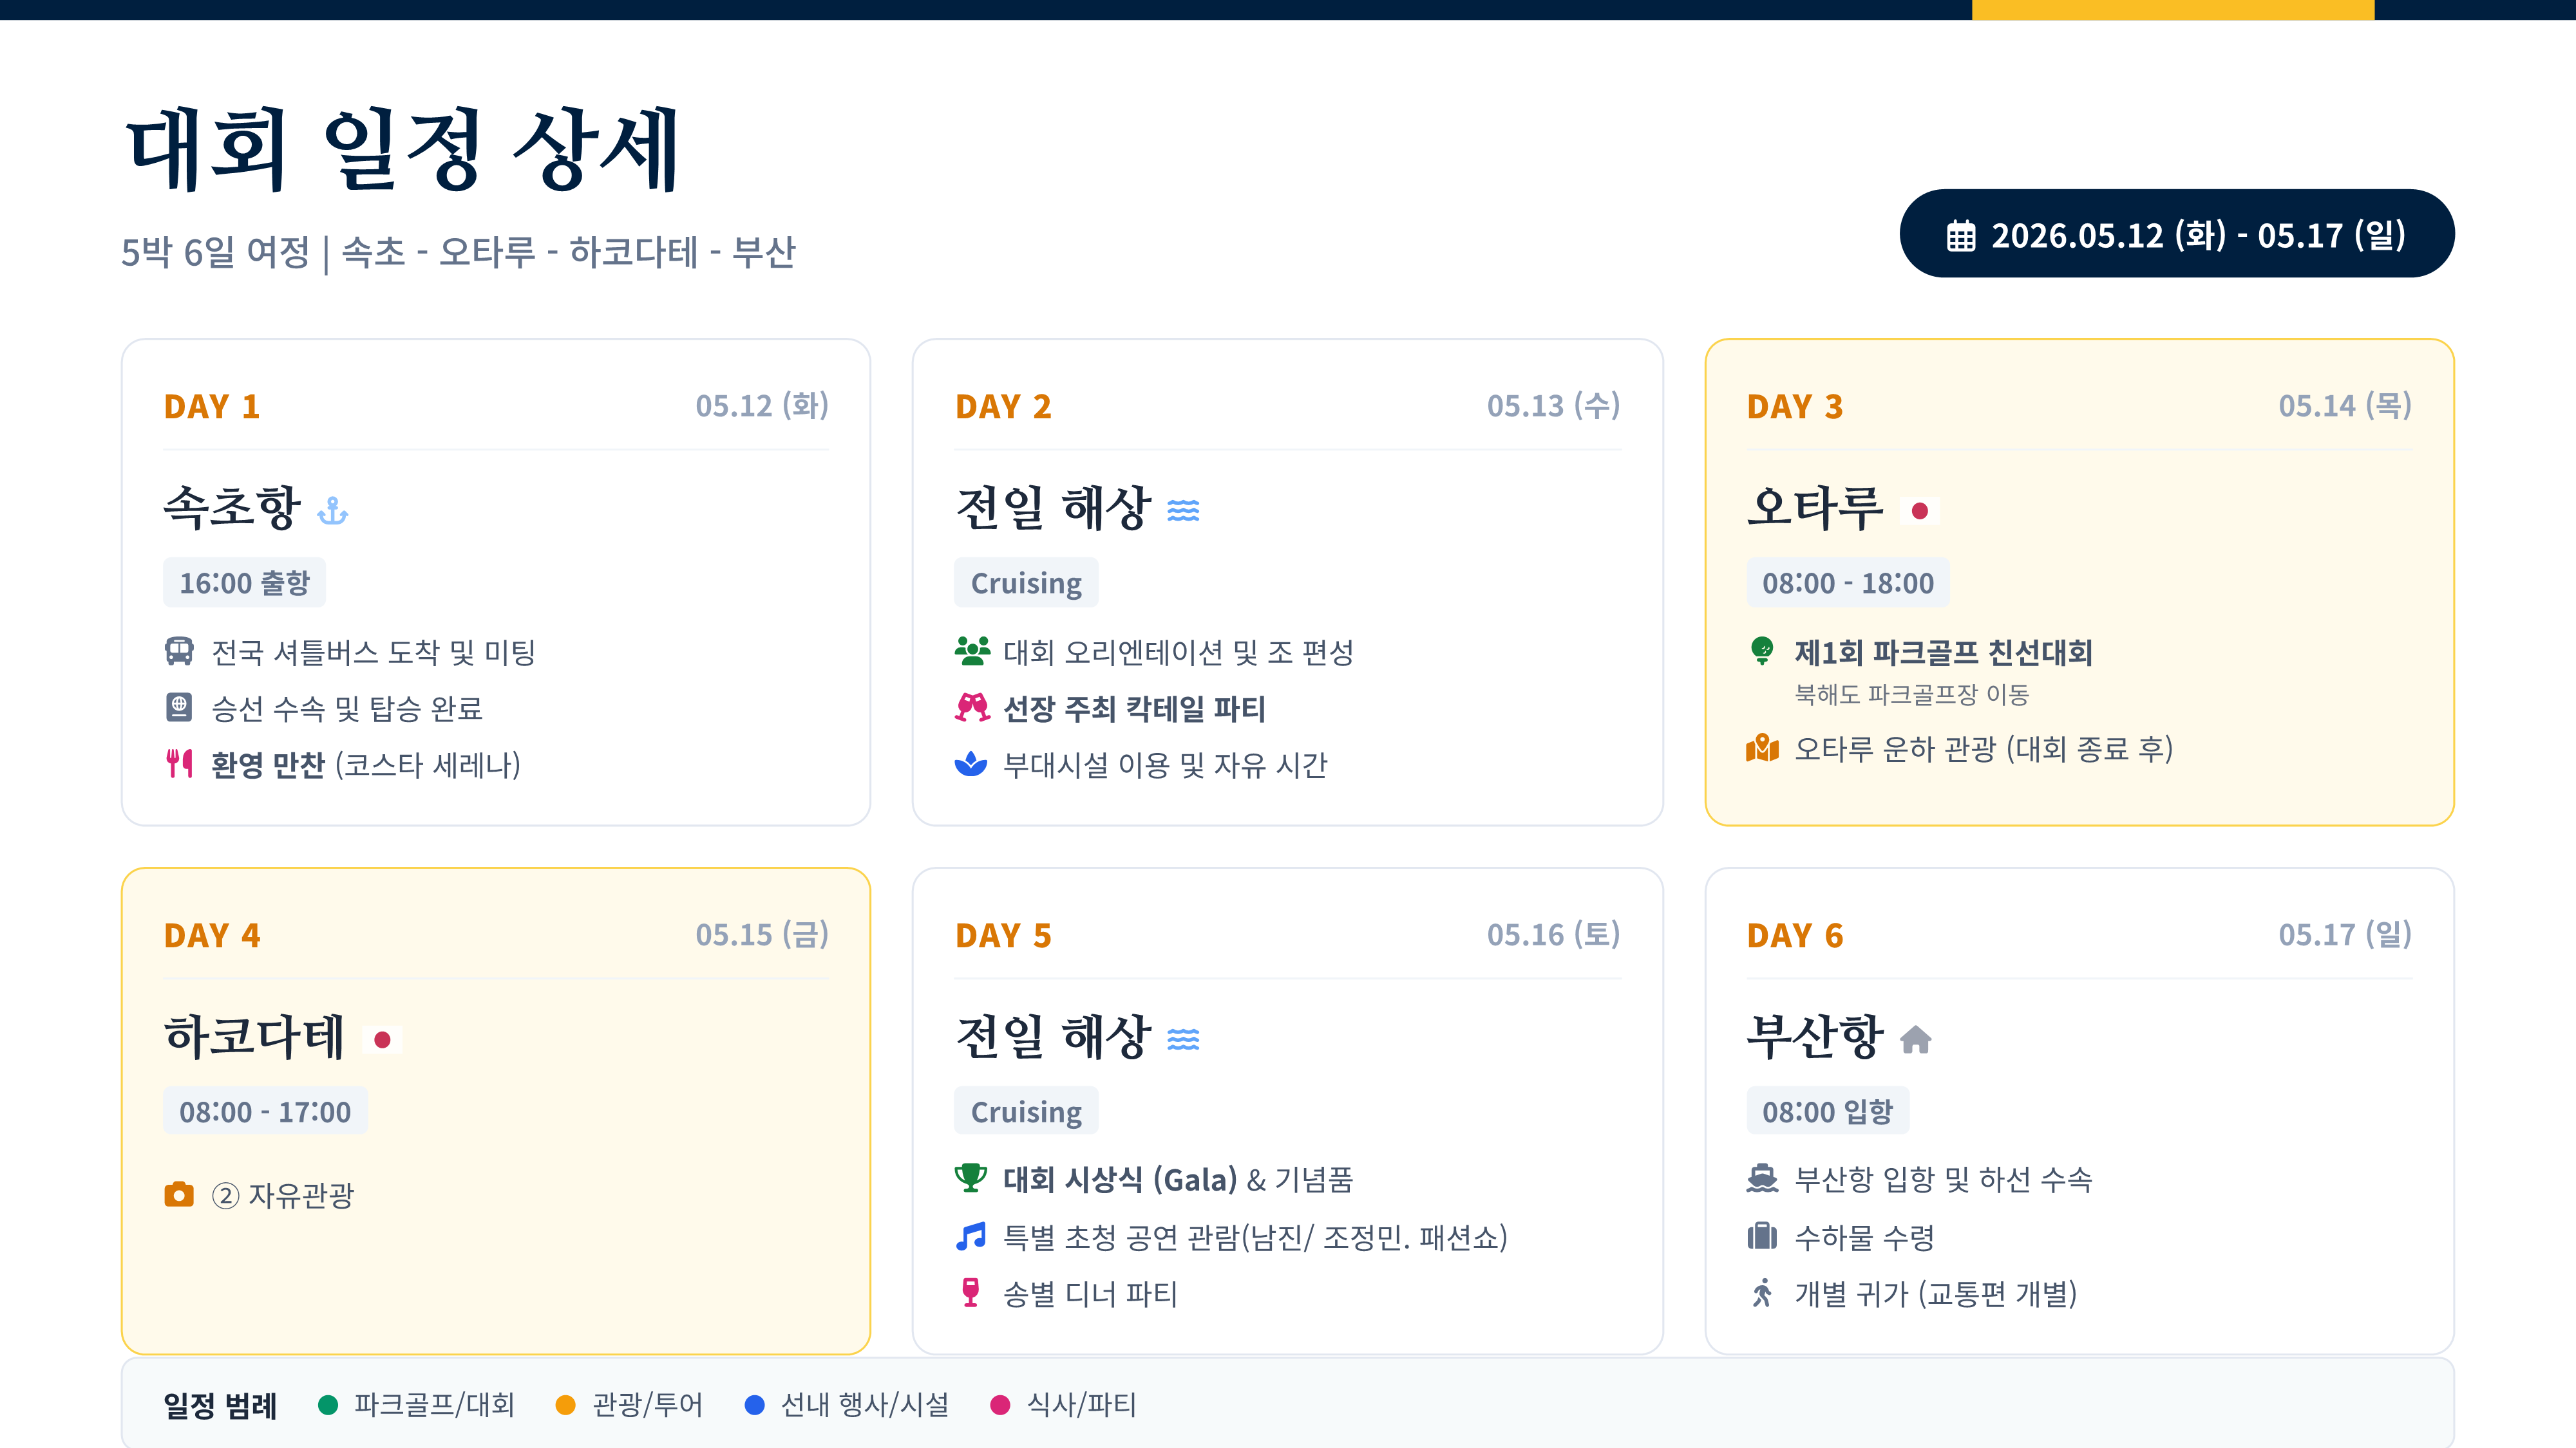
Task: Click the suitcase icon beside 수하물 수령
Action: click(x=1762, y=1236)
